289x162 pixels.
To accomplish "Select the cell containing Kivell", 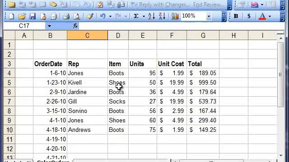I will tap(87, 83).
